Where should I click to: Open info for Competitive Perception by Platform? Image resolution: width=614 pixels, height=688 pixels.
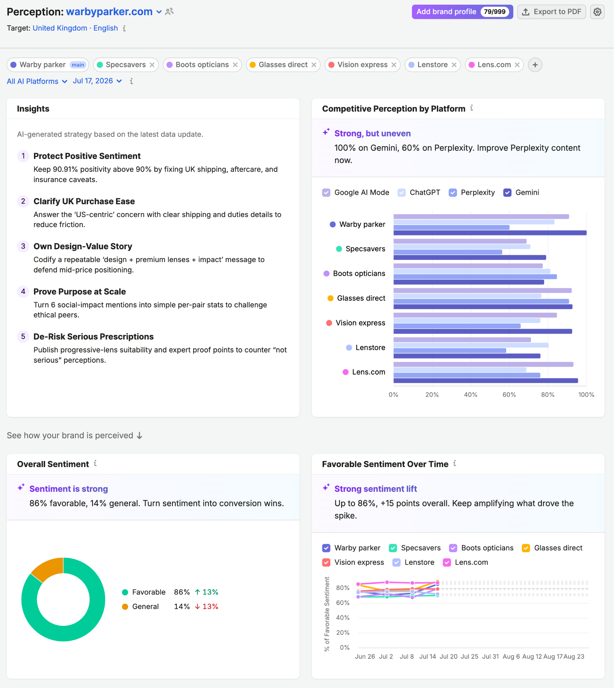click(472, 108)
